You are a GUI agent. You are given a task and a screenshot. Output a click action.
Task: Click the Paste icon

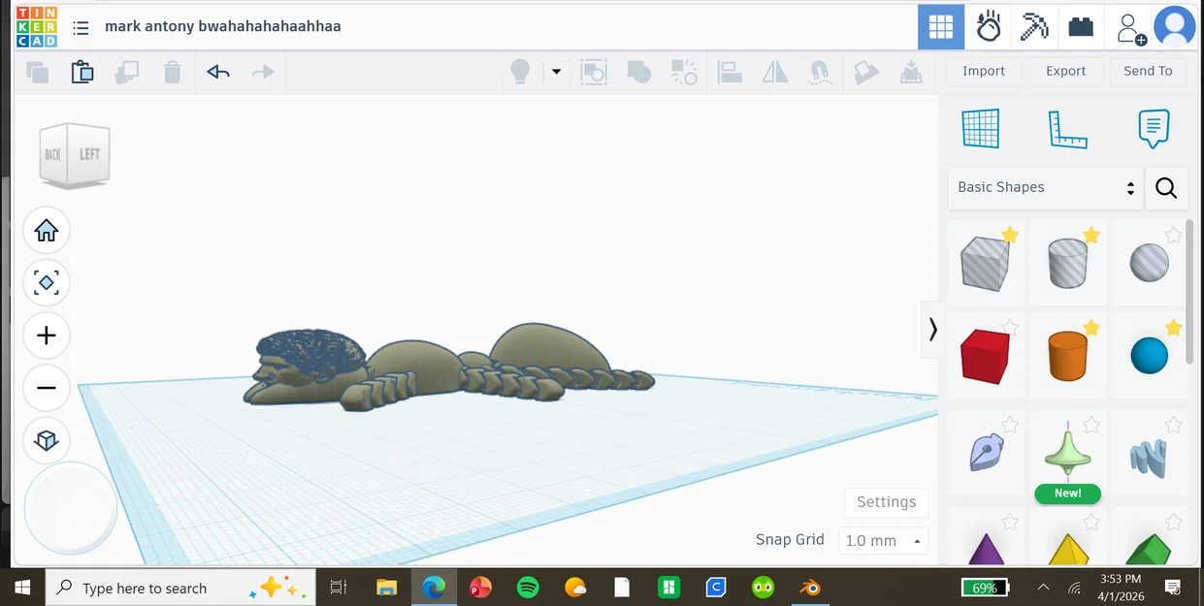tap(81, 71)
